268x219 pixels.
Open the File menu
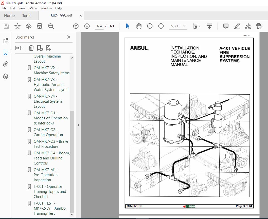[4, 8]
